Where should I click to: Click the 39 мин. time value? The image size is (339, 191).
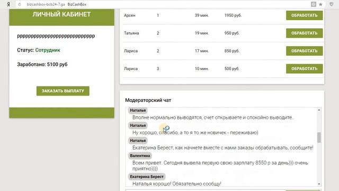pos(202,15)
